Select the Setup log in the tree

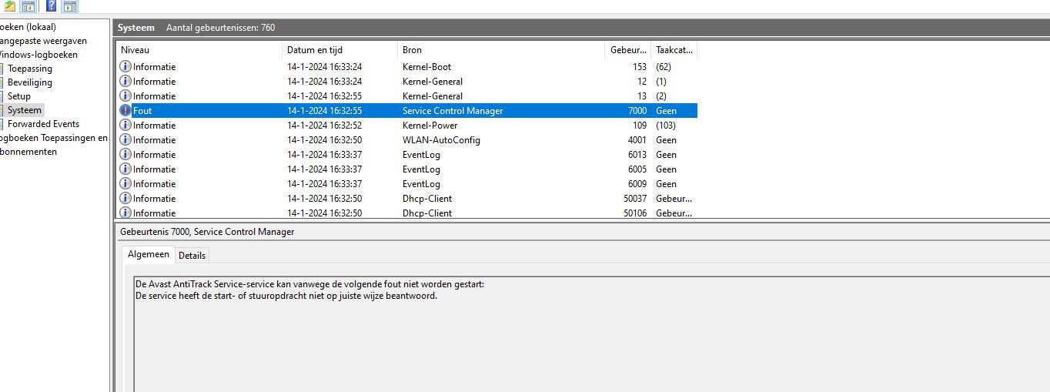19,96
